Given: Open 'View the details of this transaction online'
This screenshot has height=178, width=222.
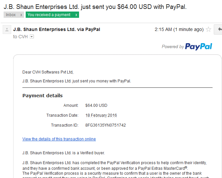Looking at the screenshot, I should [59, 139].
